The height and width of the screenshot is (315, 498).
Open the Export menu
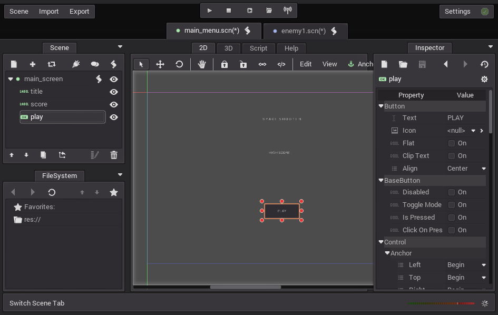tap(80, 12)
